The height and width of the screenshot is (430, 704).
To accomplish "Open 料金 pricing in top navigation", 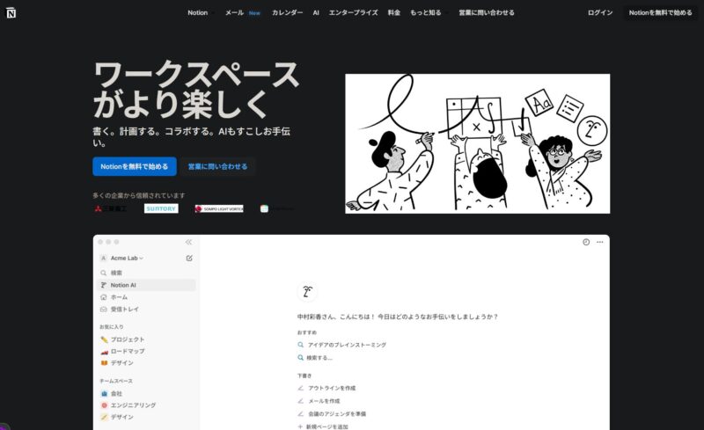I will click(393, 12).
